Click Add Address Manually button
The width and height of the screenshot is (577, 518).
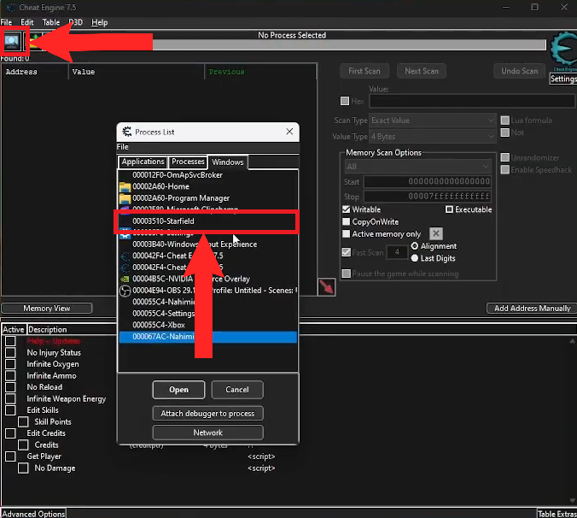pos(531,308)
